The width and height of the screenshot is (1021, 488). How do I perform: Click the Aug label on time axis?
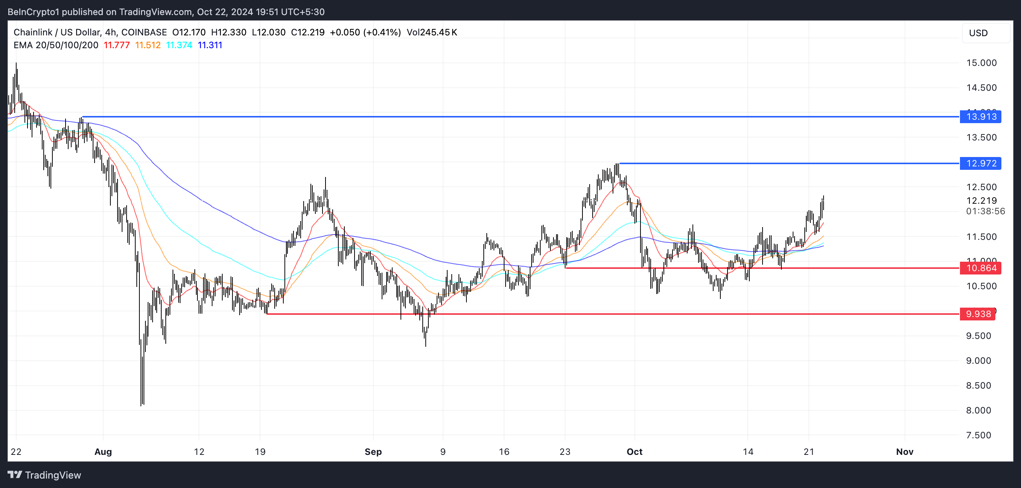coord(103,451)
